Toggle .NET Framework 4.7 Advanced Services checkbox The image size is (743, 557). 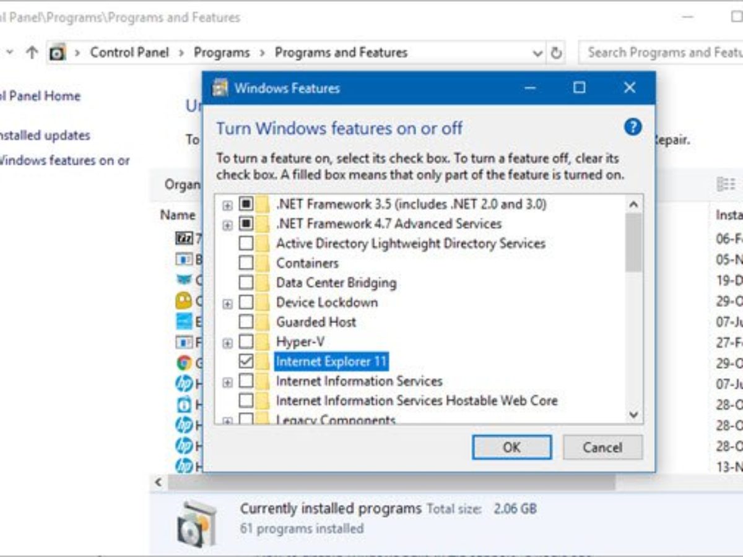(x=246, y=223)
